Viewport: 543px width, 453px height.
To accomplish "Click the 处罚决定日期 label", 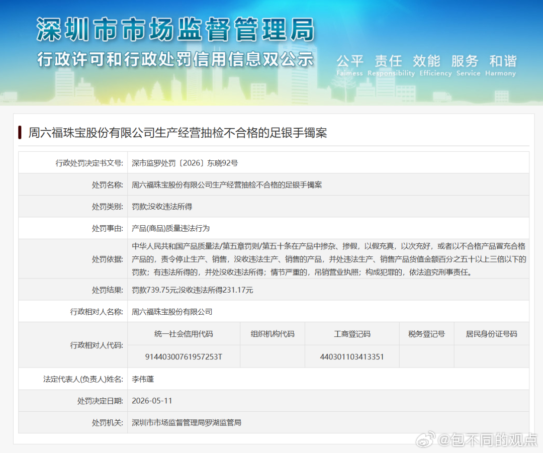I will (x=100, y=401).
